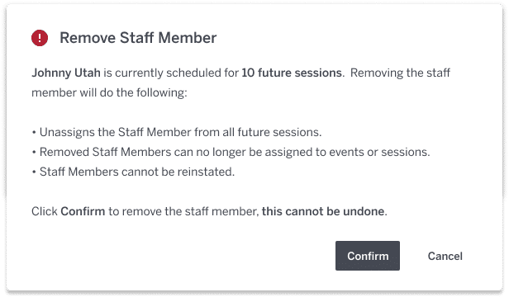Screen dimensions: 509x297
Task: Select the bold Johnny Utah name
Action: coord(66,73)
